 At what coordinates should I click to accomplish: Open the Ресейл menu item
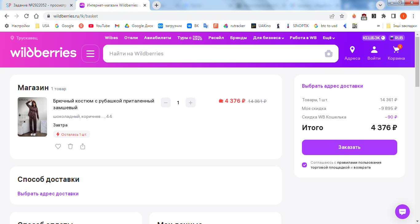coord(216,38)
